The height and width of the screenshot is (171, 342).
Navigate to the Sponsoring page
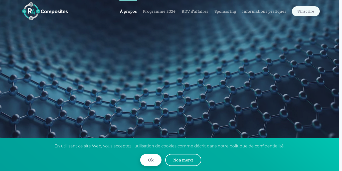(225, 12)
